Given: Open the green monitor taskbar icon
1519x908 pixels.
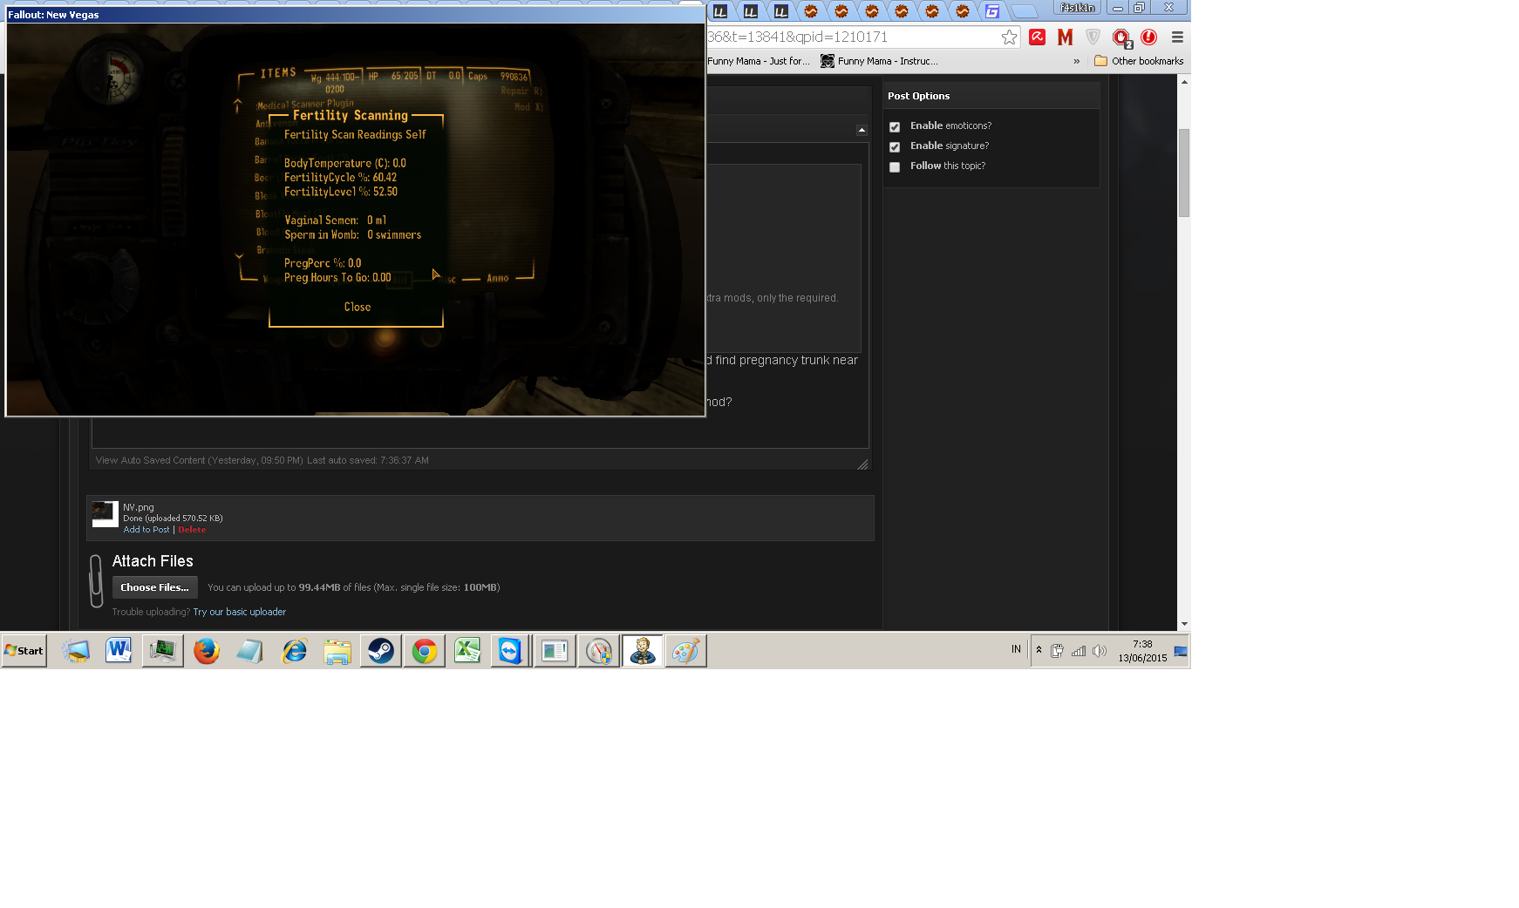Looking at the screenshot, I should 163,651.
